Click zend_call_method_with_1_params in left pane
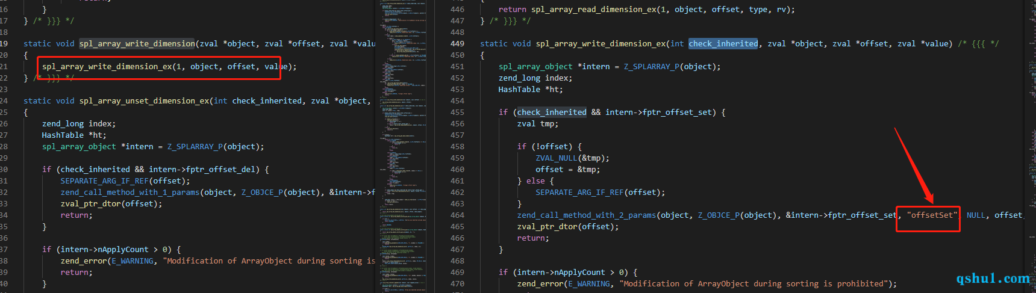The width and height of the screenshot is (1036, 293). (x=130, y=193)
